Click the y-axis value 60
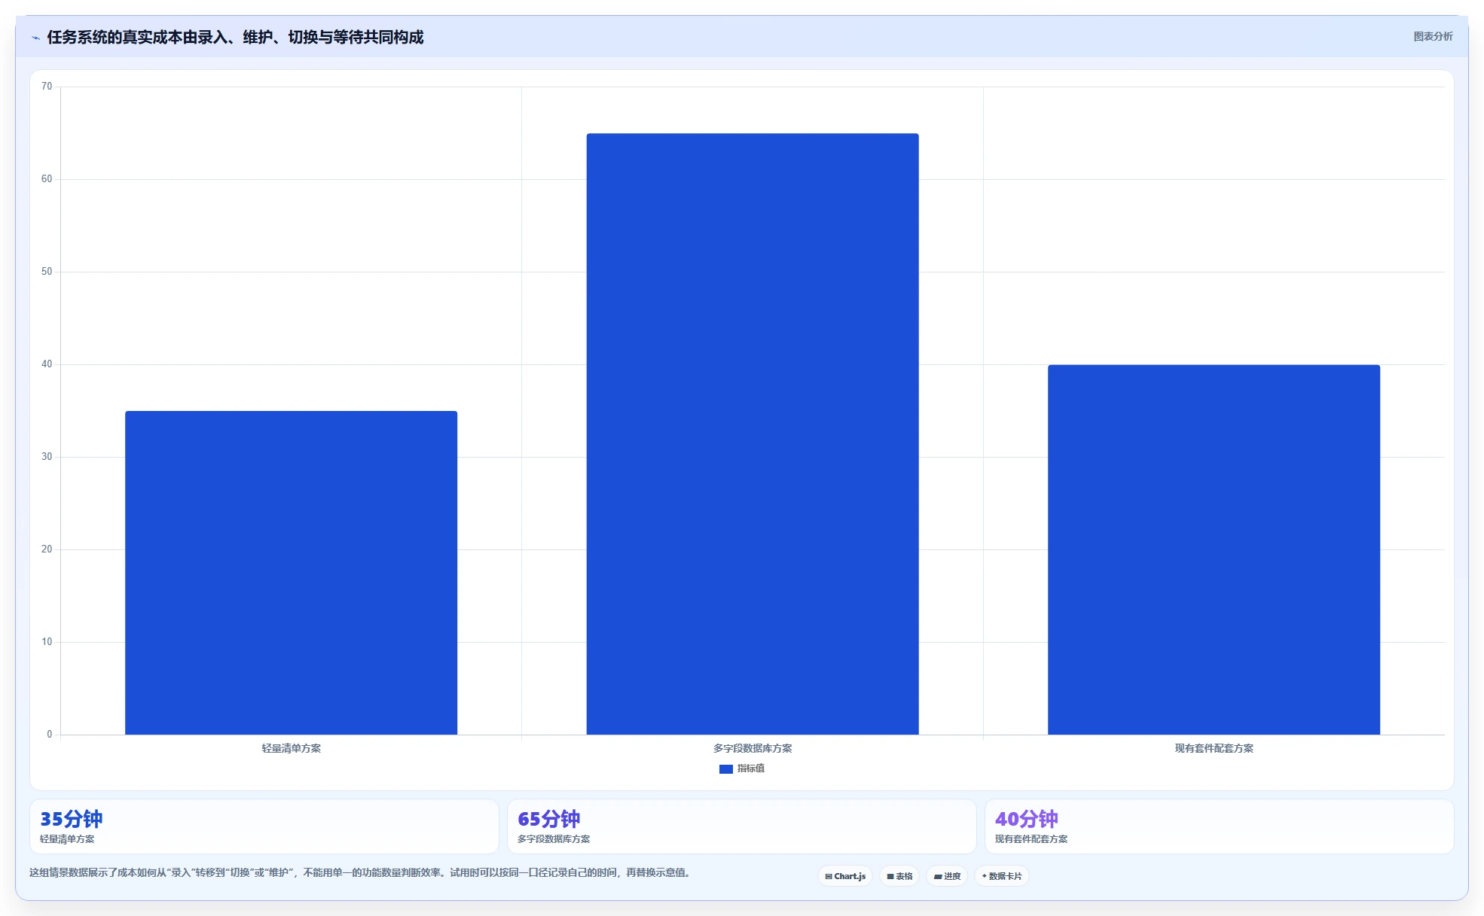The image size is (1484, 916). [47, 179]
